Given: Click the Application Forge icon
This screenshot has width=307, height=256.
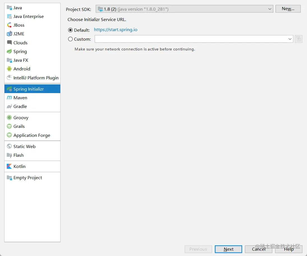Looking at the screenshot, I should [9, 135].
